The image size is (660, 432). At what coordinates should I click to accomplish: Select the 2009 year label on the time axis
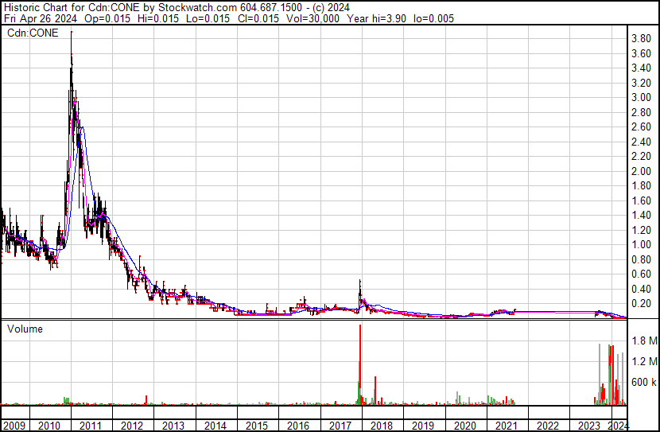point(13,426)
